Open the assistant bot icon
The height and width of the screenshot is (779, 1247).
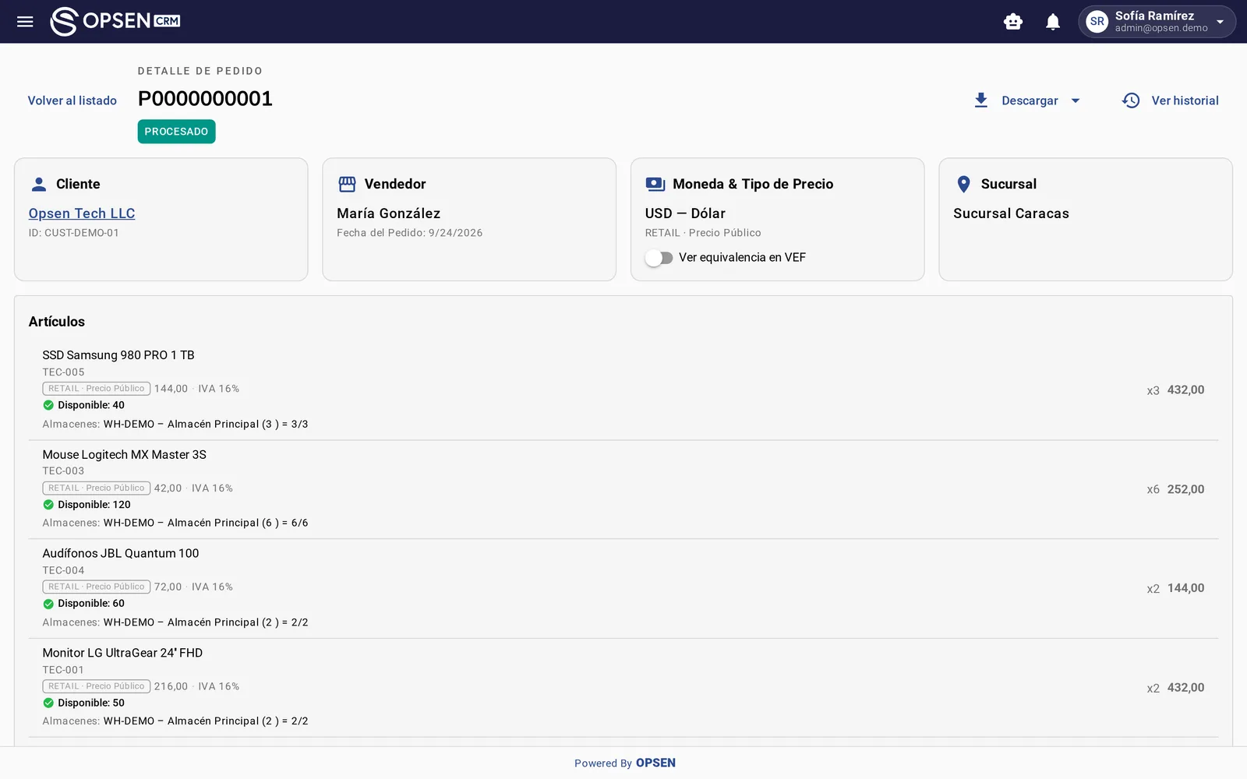(x=1013, y=22)
